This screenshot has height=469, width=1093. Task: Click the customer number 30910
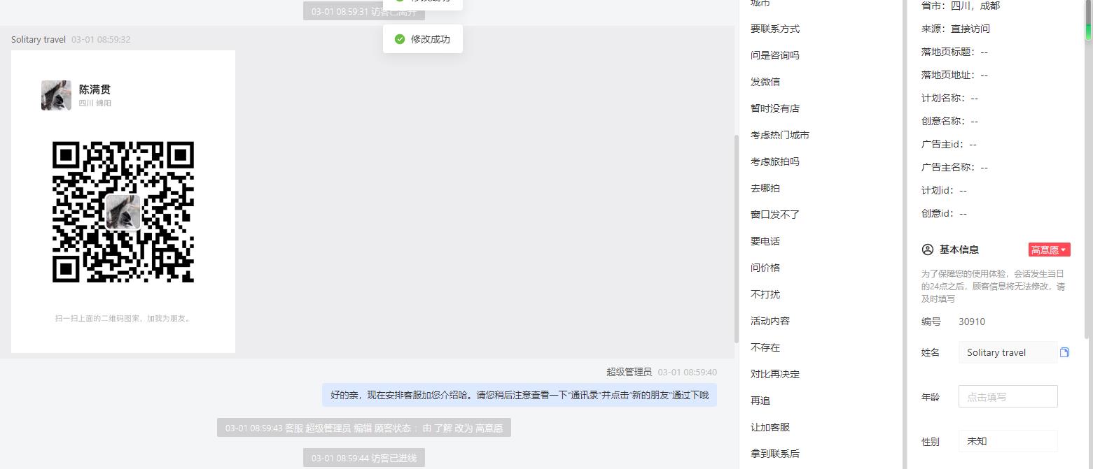click(972, 322)
